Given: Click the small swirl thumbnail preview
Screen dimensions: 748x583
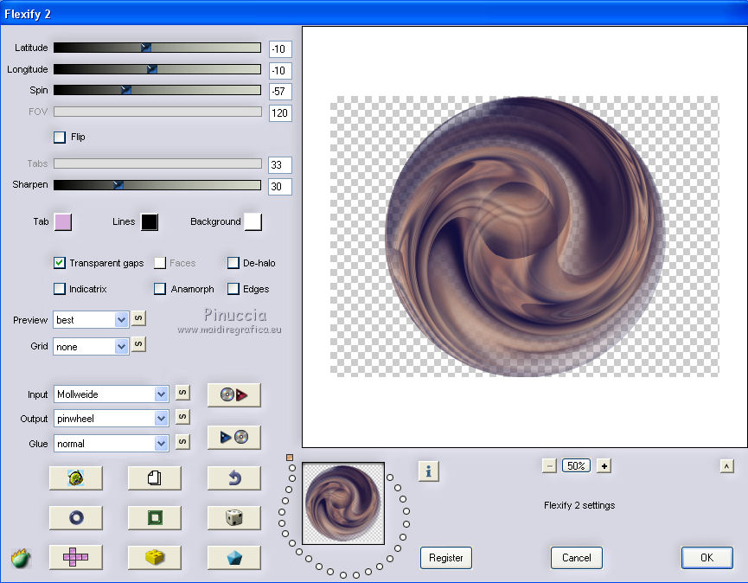Looking at the screenshot, I should point(343,503).
